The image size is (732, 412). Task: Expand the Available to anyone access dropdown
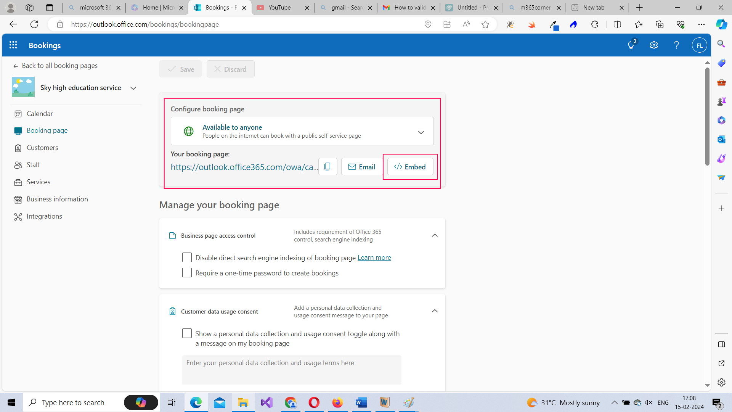click(x=421, y=132)
